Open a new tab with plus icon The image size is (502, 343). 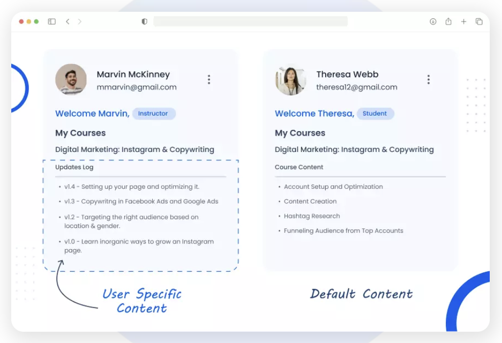click(464, 22)
